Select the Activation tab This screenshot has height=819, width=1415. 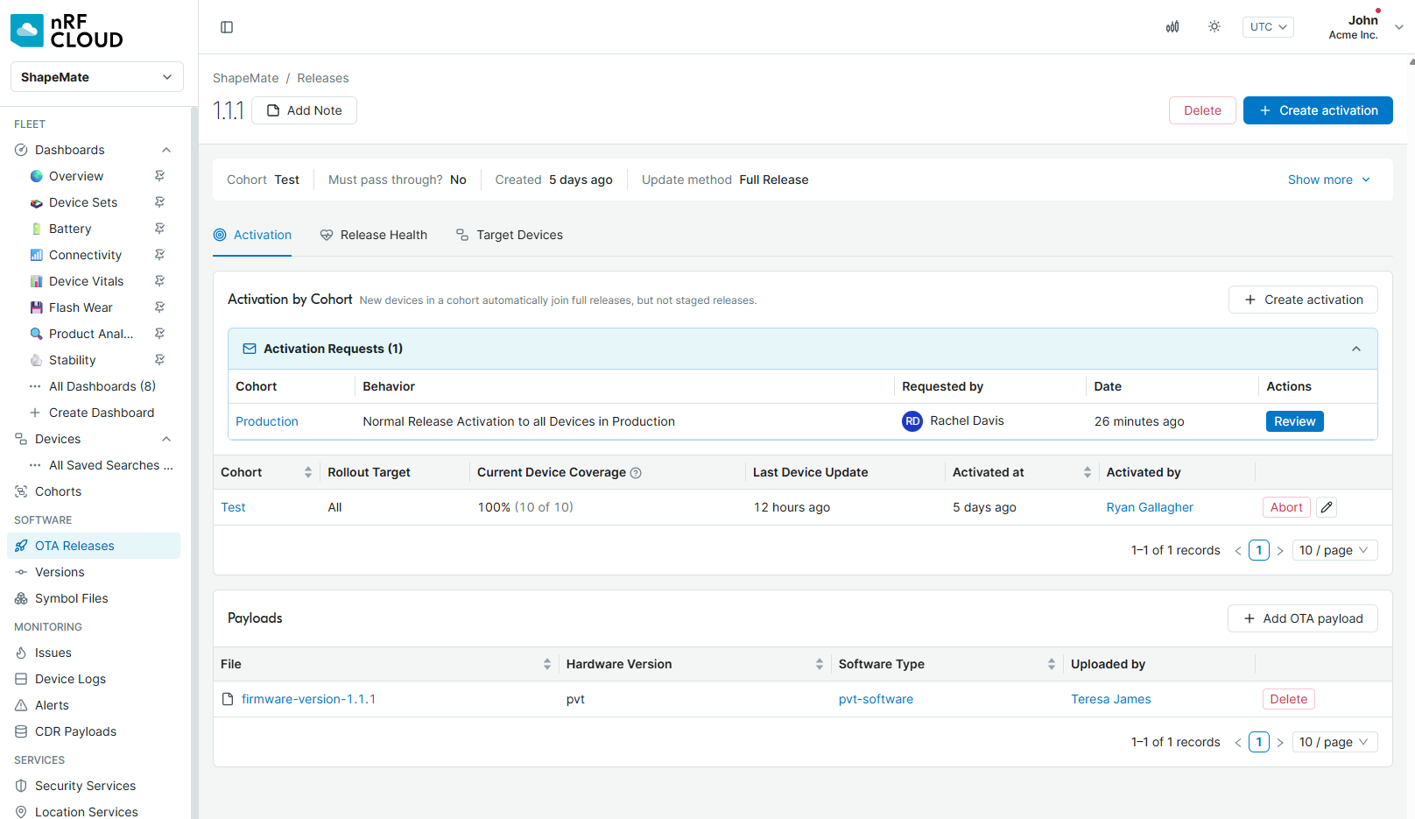click(x=252, y=235)
